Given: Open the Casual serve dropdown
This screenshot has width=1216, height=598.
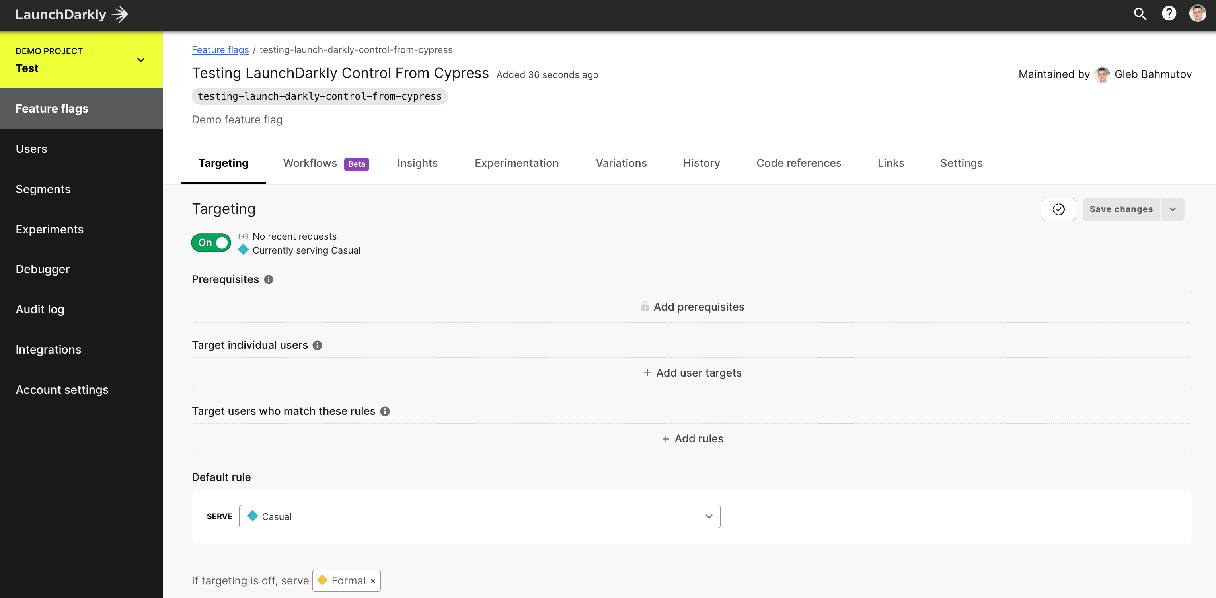Looking at the screenshot, I should (x=479, y=516).
